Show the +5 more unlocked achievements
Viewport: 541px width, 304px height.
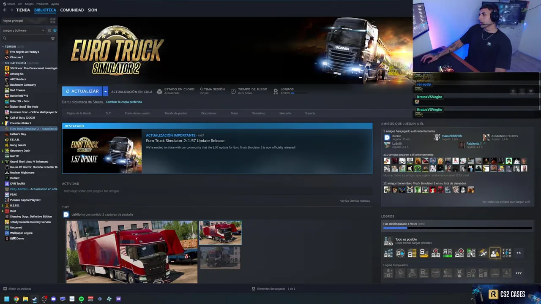click(519, 253)
